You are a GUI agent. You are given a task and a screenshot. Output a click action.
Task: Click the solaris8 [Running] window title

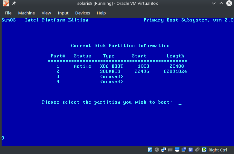point(117,4)
